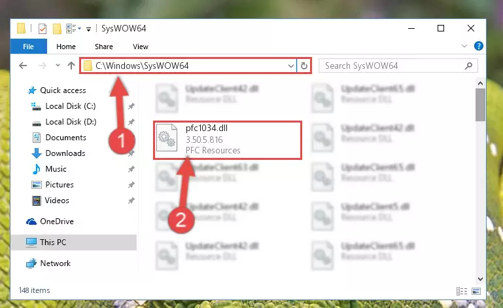Click the 148 items status text
The image size is (503, 308).
tap(34, 290)
